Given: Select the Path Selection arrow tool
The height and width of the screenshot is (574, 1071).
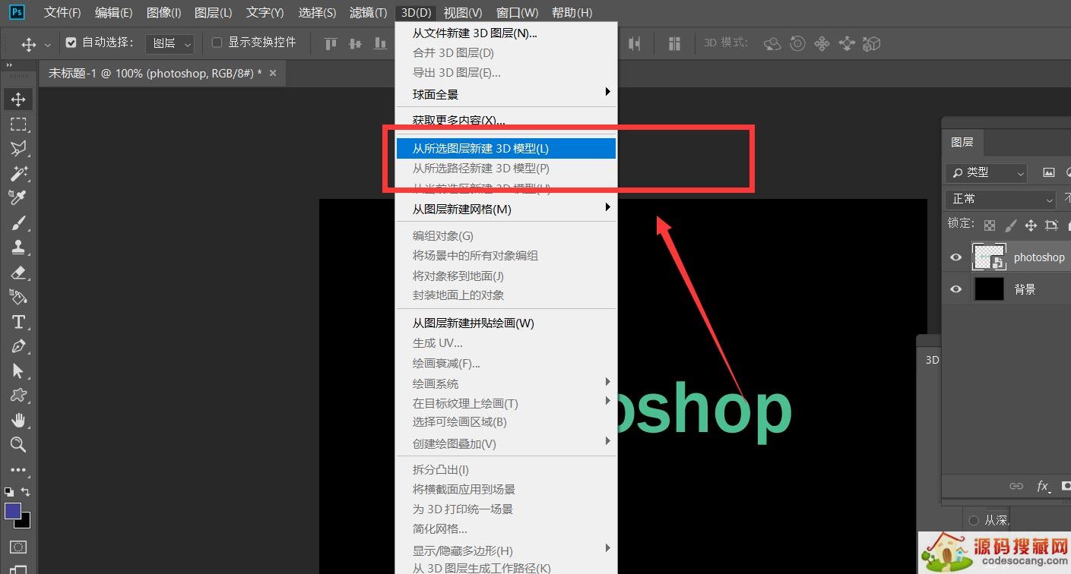Looking at the screenshot, I should click(x=18, y=371).
